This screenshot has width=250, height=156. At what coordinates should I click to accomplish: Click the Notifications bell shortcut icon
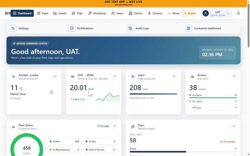coord(72,28)
